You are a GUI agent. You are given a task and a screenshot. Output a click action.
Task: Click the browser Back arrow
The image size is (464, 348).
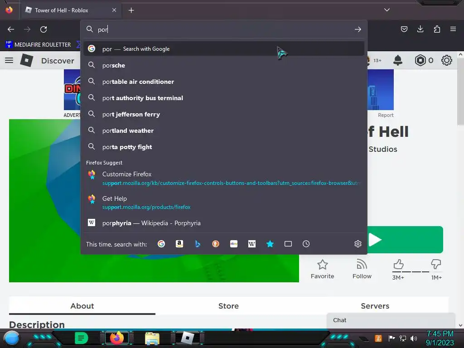[11, 29]
